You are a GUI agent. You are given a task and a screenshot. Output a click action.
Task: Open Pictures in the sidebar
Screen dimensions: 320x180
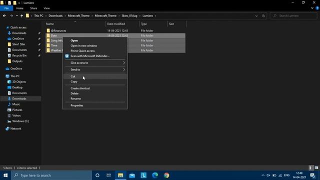click(x=17, y=110)
